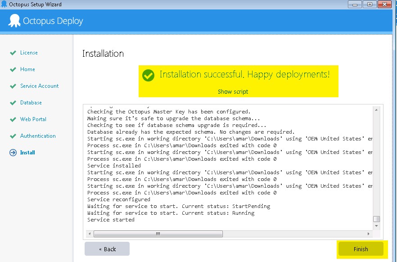Click 'Making sure it's safe to upgrade' line
This screenshot has height=262, width=397.
[174, 118]
